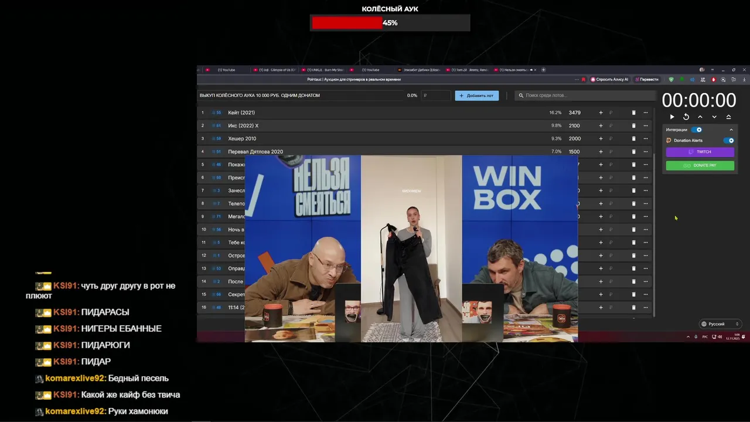Switch to the Joji Glimpse of Us tab
The width and height of the screenshot is (750, 422).
275,70
